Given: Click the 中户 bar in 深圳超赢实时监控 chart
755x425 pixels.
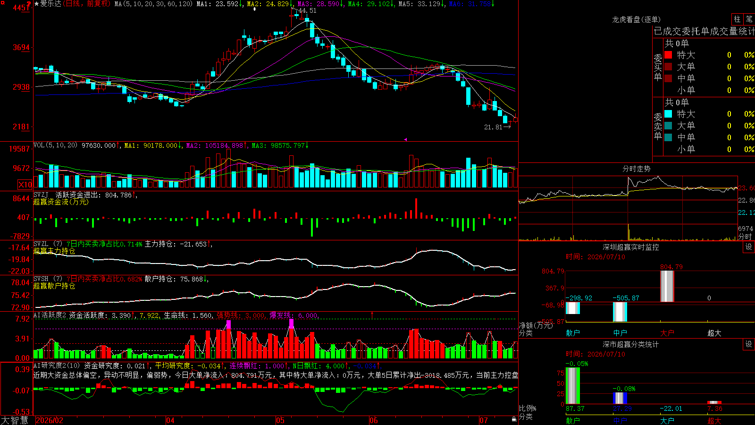Looking at the screenshot, I should pos(620,312).
